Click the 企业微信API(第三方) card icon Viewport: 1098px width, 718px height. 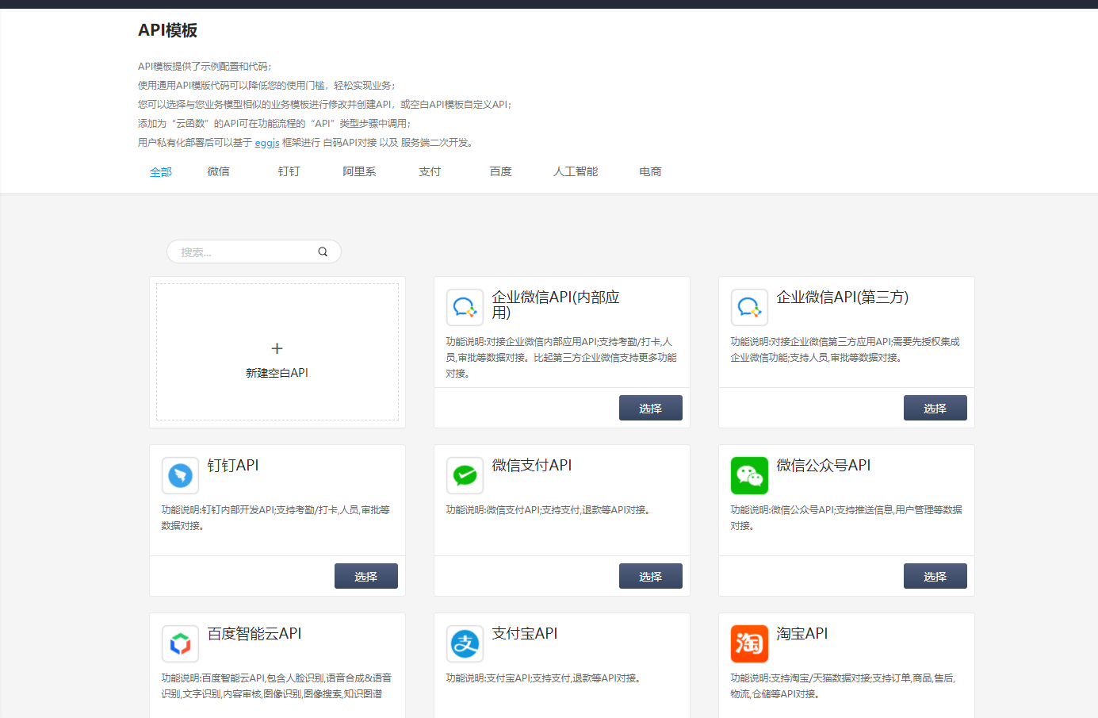[x=749, y=306]
